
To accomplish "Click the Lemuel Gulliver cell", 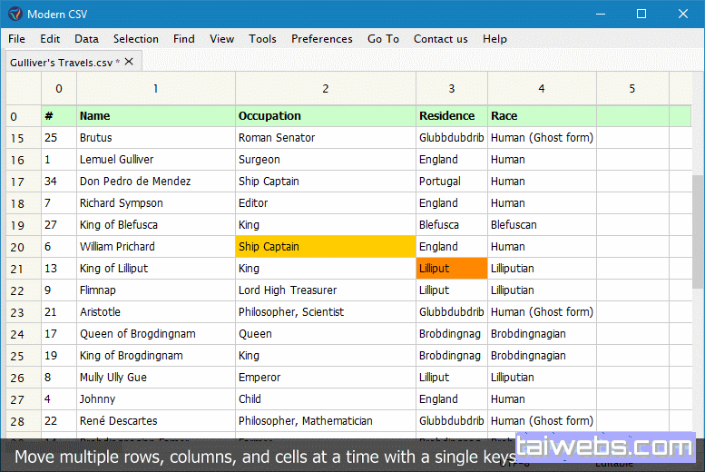I will 155,159.
